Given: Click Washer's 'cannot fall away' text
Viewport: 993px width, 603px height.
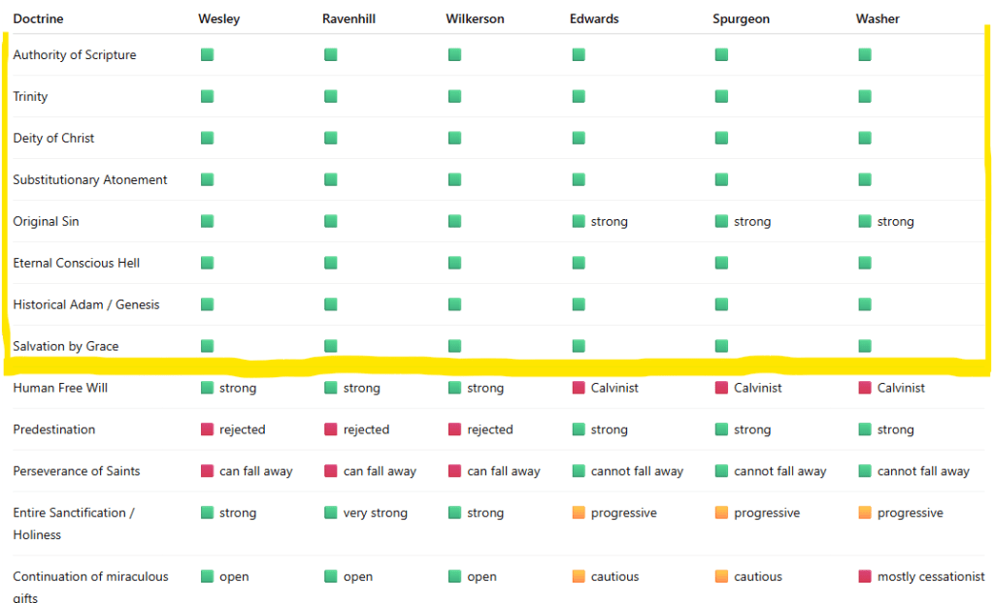Looking at the screenshot, I should [923, 471].
